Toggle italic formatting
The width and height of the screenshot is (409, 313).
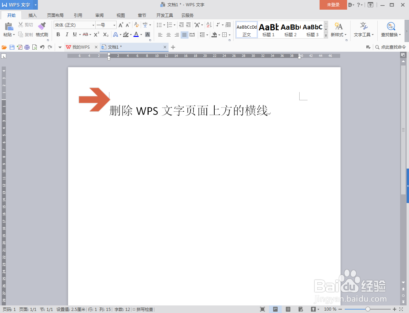pos(67,34)
